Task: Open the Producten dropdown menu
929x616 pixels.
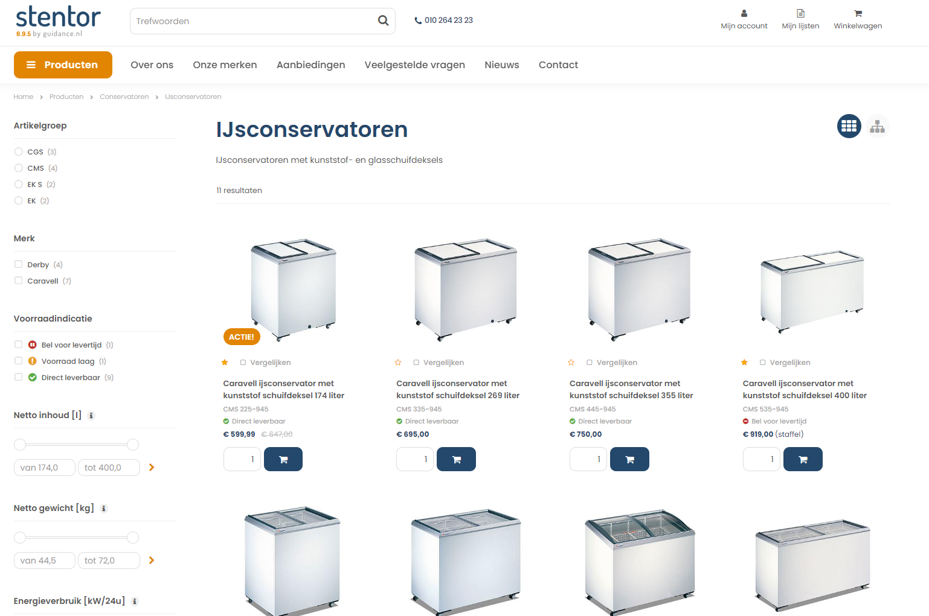Action: point(63,65)
